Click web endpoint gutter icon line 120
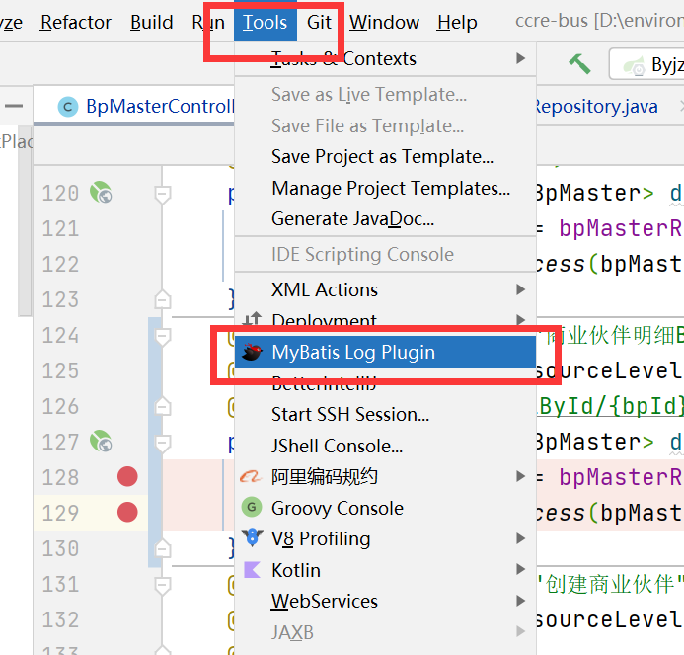 101,192
